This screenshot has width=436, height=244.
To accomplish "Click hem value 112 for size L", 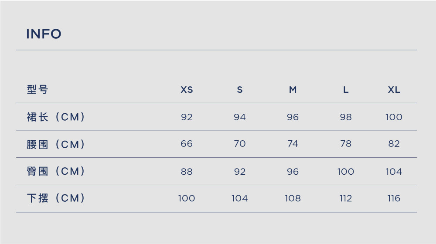I will point(346,198).
